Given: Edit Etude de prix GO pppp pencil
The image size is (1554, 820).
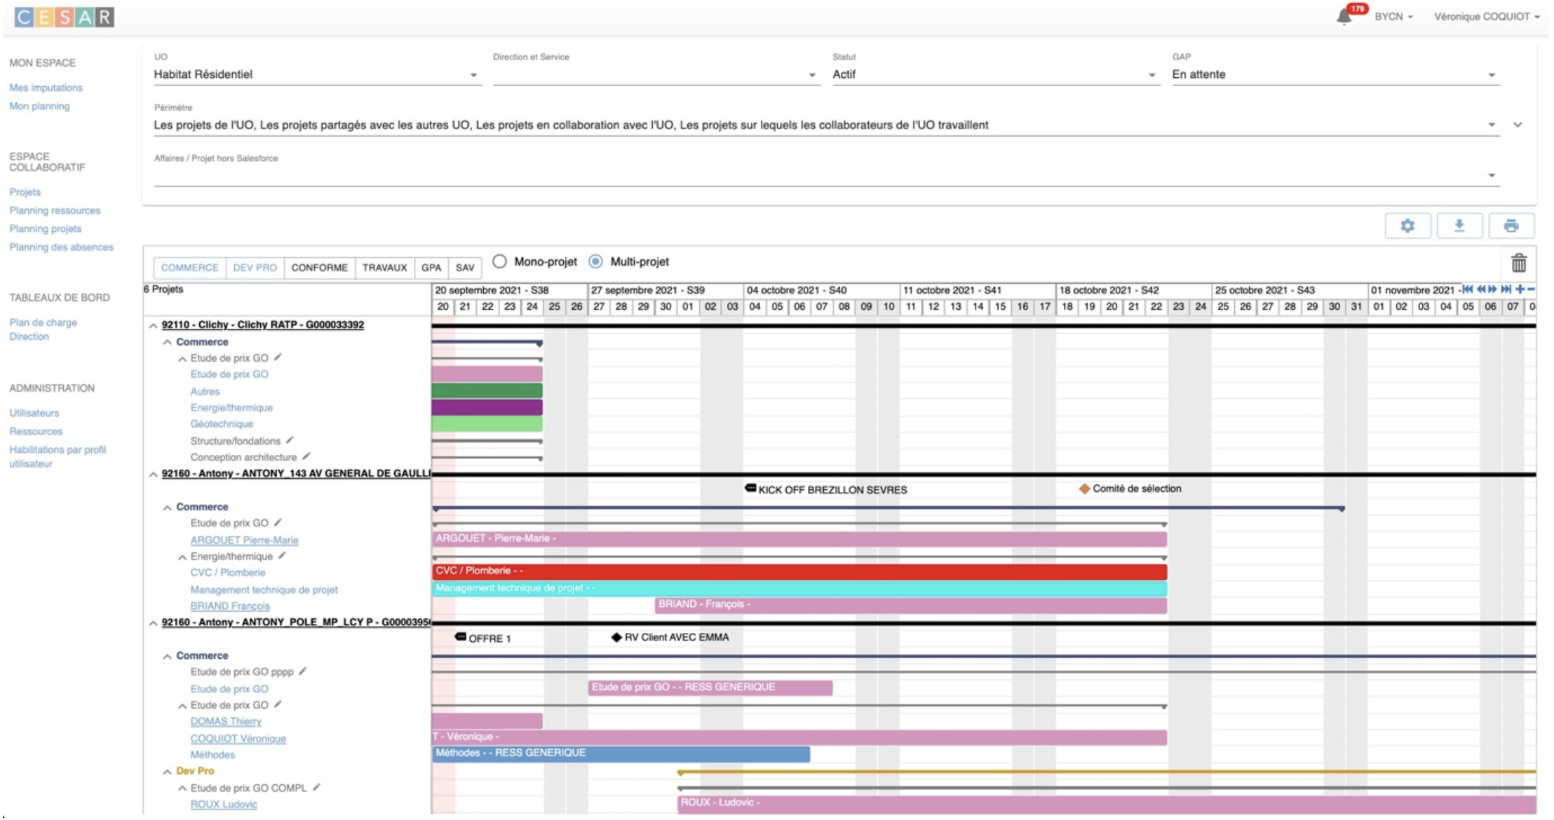Looking at the screenshot, I should (x=303, y=671).
